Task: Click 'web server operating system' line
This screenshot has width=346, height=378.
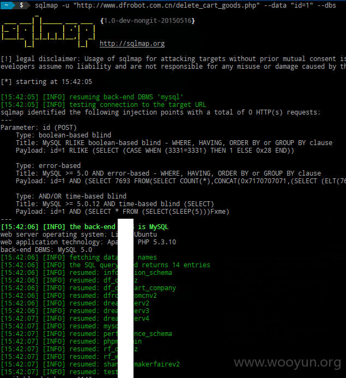Action: (x=78, y=235)
